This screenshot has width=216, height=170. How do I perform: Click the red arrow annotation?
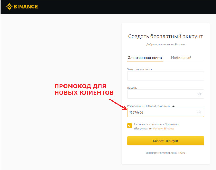(x=118, y=104)
